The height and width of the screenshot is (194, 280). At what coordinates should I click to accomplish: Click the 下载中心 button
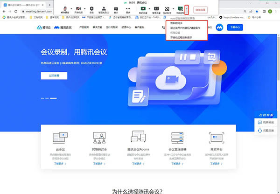point(236,28)
